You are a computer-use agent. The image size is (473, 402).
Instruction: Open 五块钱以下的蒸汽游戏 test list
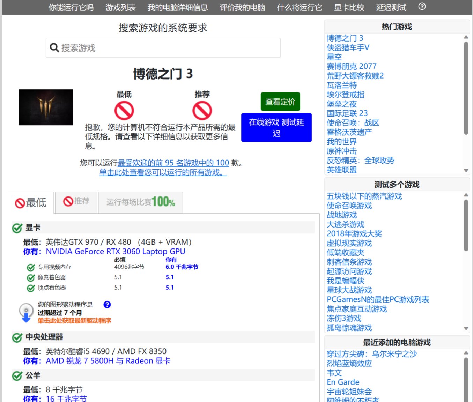364,196
